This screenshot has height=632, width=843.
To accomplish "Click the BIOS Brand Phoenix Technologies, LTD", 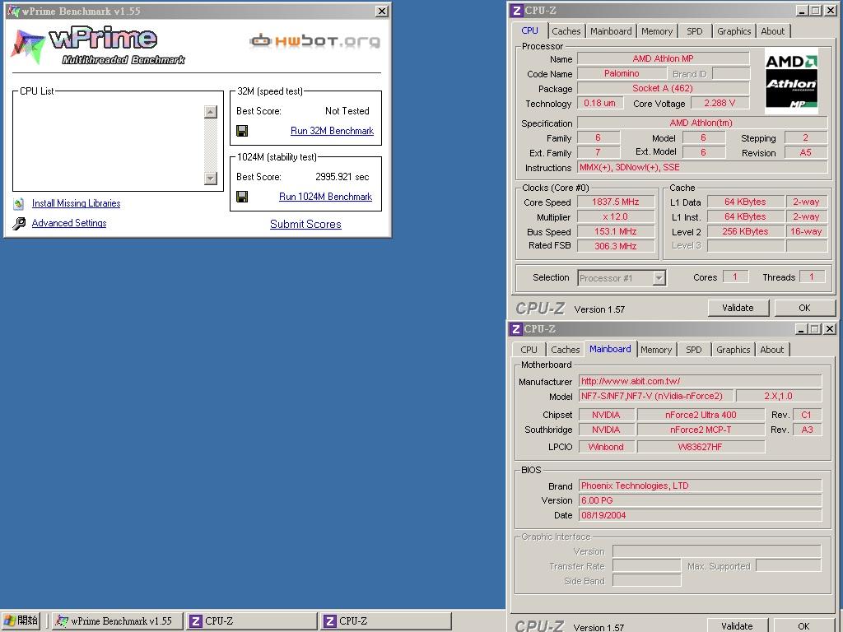I will [700, 486].
